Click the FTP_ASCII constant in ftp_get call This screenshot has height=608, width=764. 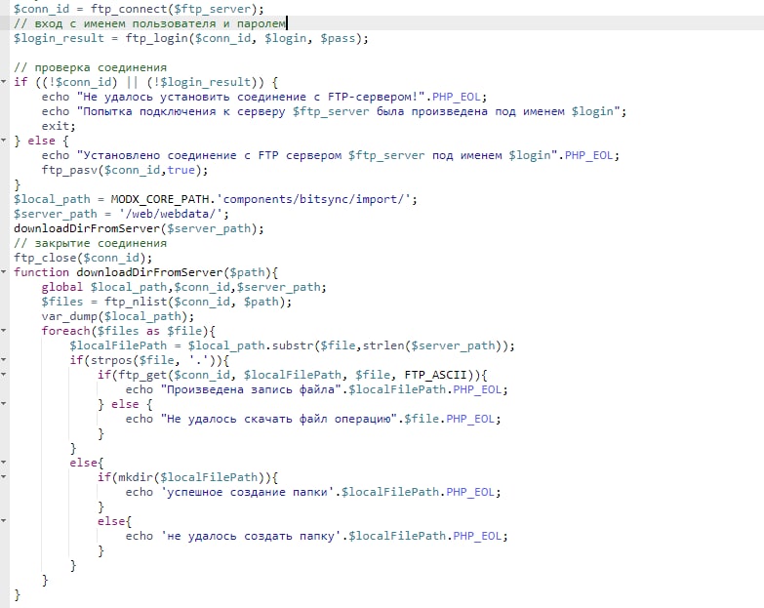435,374
